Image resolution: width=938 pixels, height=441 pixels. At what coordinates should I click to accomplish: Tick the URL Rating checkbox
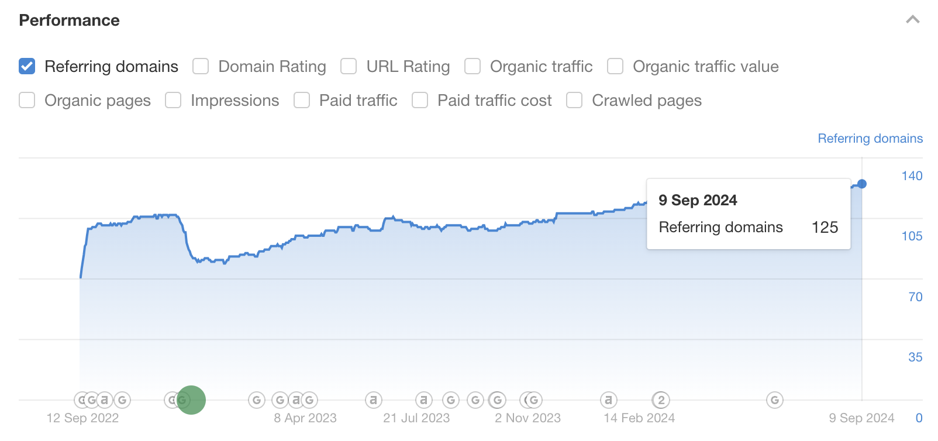tap(349, 66)
